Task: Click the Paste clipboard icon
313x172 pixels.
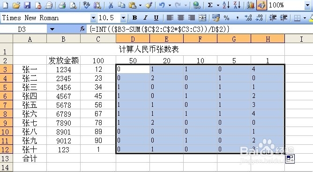Action: click(x=132, y=5)
